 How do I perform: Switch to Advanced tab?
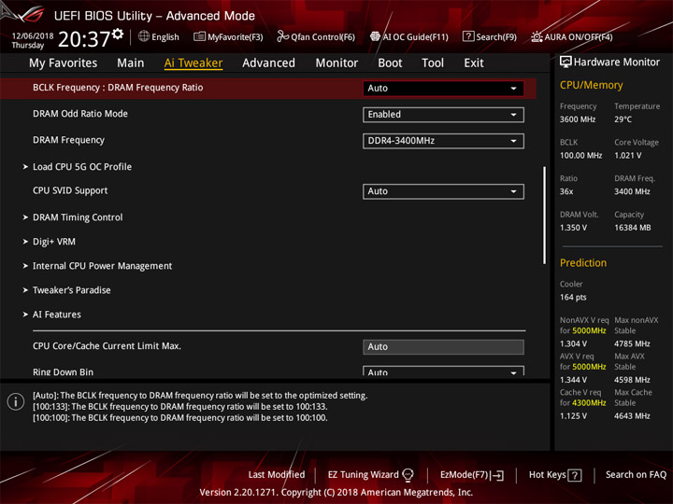click(x=268, y=63)
